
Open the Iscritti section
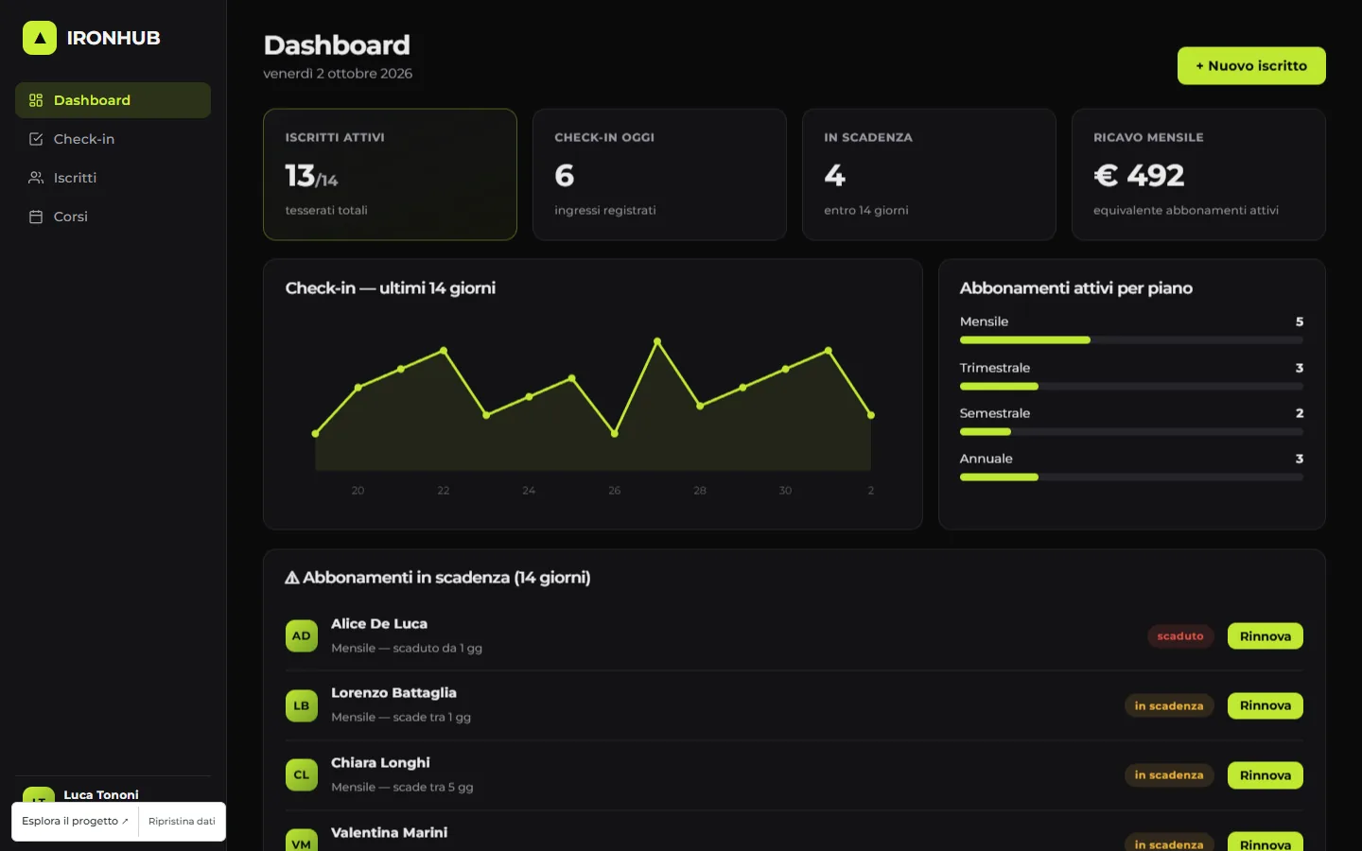[x=113, y=178]
